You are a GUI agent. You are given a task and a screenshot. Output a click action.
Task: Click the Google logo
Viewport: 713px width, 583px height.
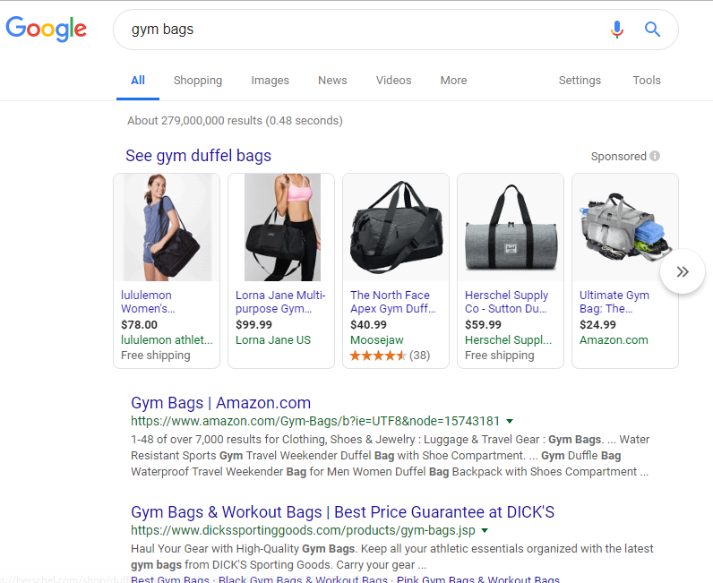[x=46, y=29]
